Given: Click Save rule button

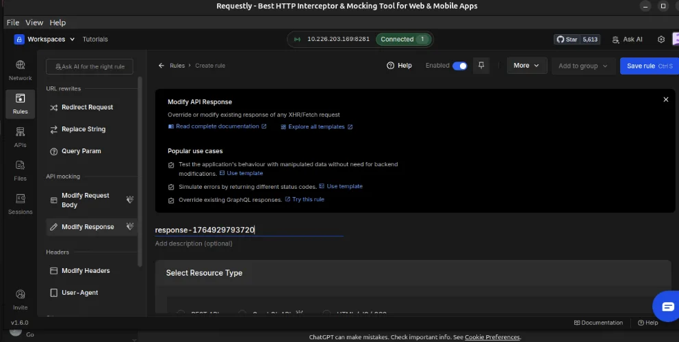Looking at the screenshot, I should click(650, 66).
